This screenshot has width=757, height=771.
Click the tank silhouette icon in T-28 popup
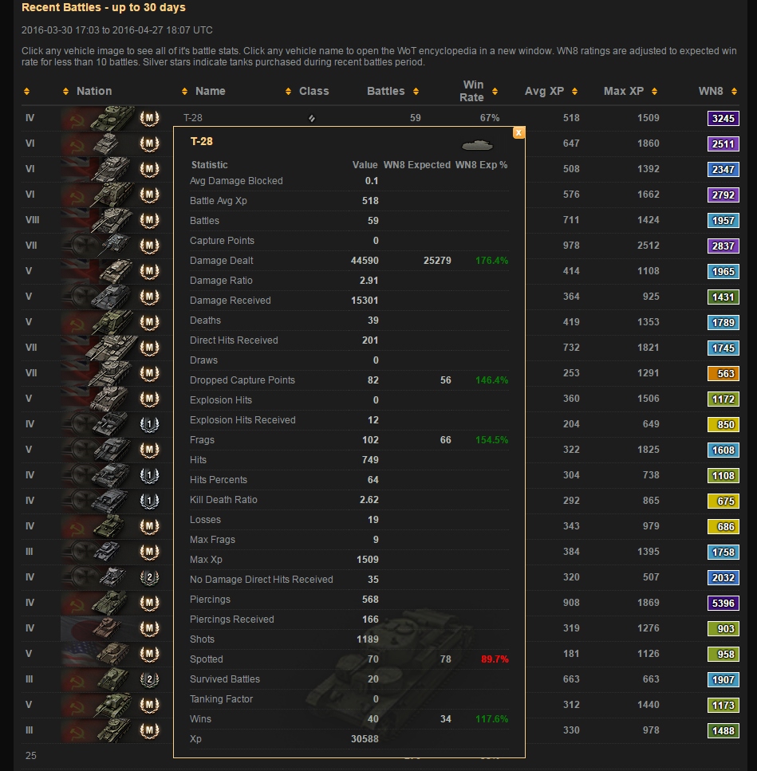click(477, 145)
